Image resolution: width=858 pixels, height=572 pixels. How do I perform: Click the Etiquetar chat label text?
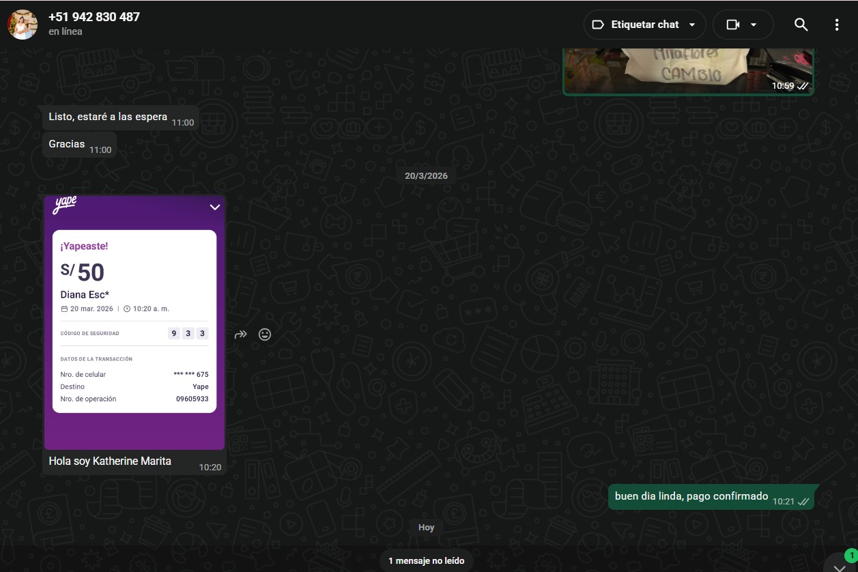644,25
